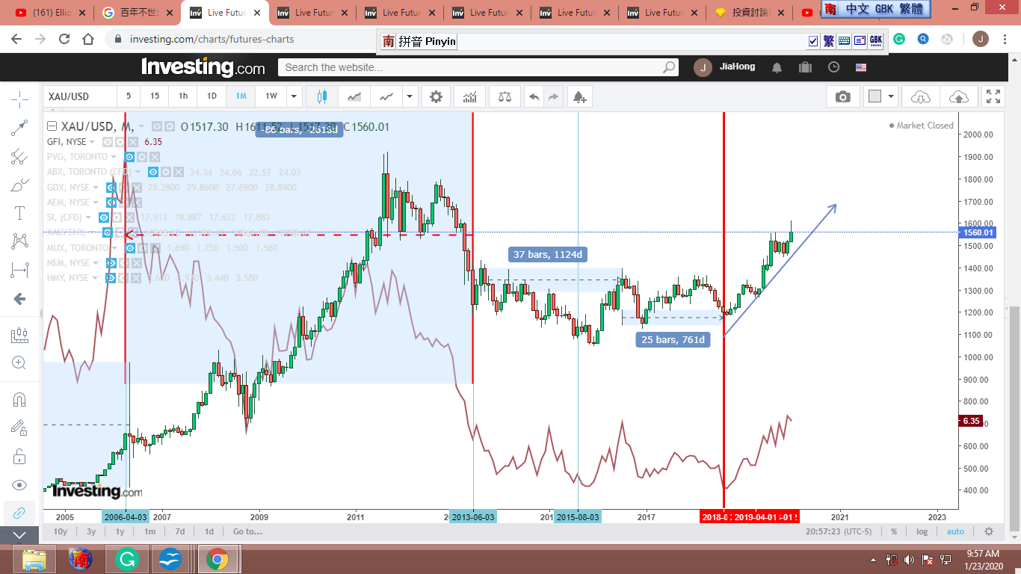Select the 1D interval button

pos(212,96)
